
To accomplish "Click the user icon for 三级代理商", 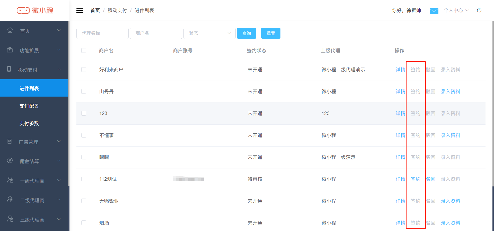I will [x=10, y=219].
